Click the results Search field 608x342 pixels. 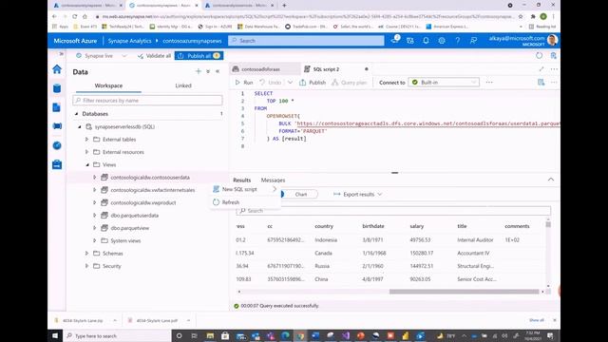393,211
